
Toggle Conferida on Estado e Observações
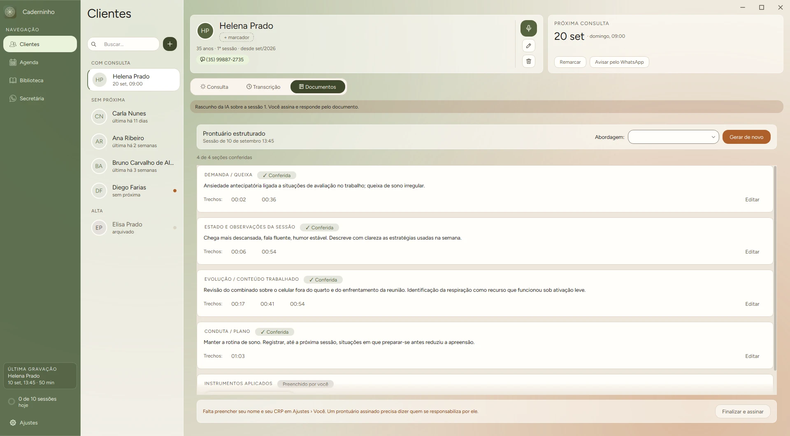coord(319,228)
